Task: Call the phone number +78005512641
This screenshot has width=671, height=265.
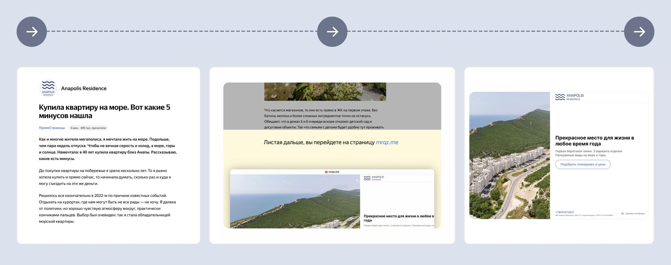Action: point(564,212)
